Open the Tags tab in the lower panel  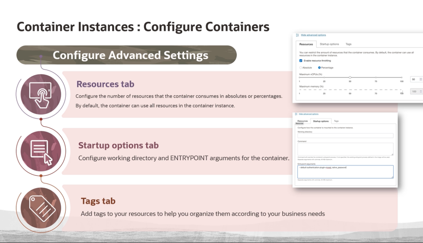336,121
